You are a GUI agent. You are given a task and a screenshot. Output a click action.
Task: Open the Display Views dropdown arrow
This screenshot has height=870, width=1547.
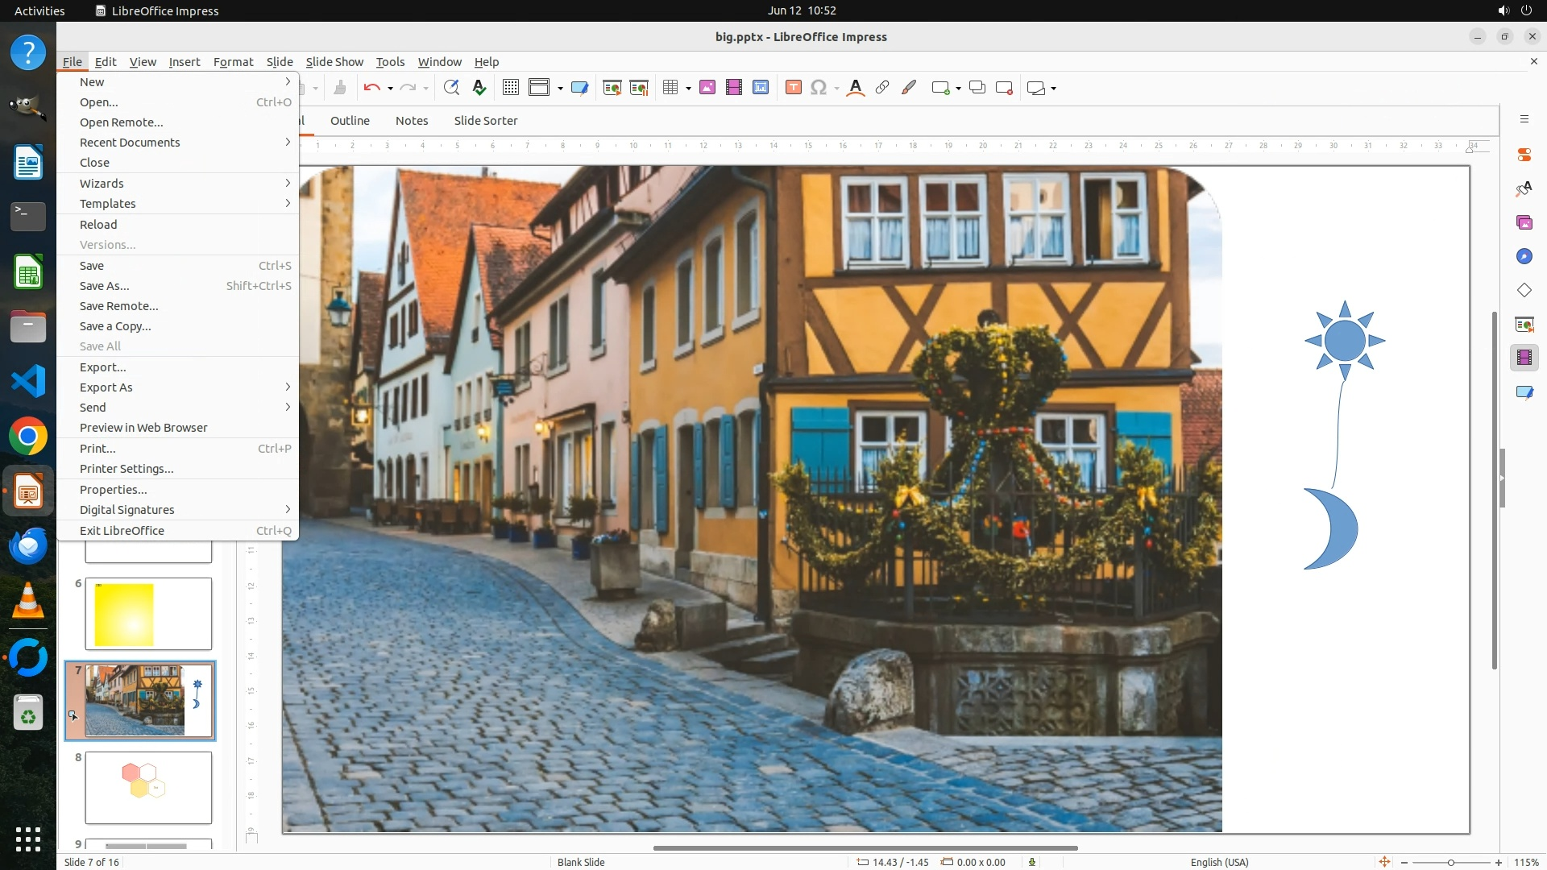tap(560, 88)
